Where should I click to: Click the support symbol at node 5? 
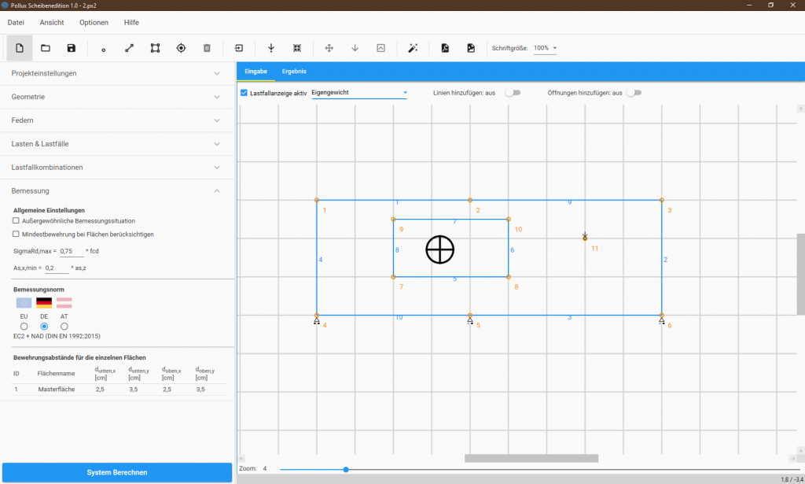(x=470, y=320)
